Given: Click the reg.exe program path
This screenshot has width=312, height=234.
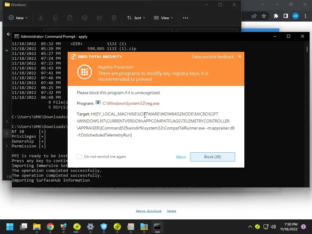Looking at the screenshot, I should 131,103.
